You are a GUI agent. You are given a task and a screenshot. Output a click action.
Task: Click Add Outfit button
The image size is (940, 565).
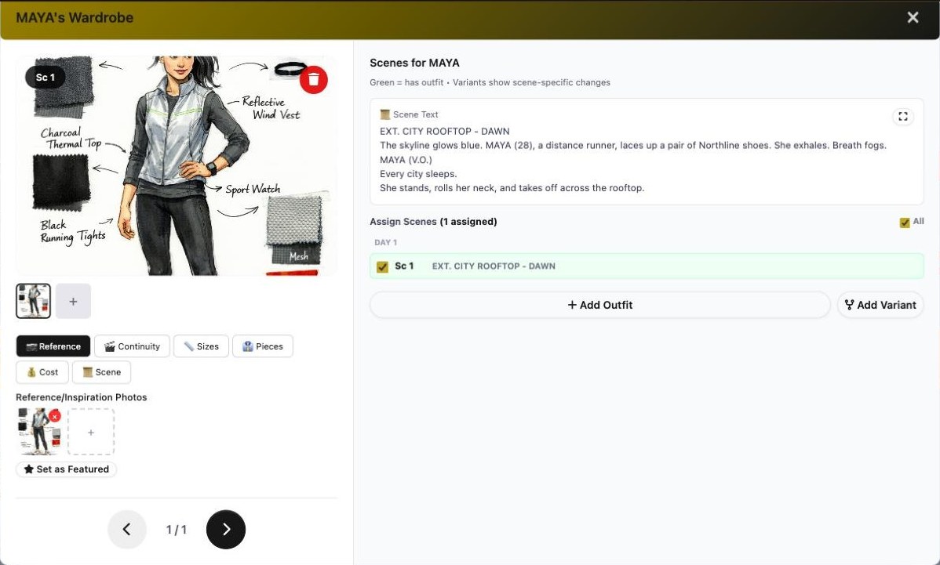tap(599, 305)
